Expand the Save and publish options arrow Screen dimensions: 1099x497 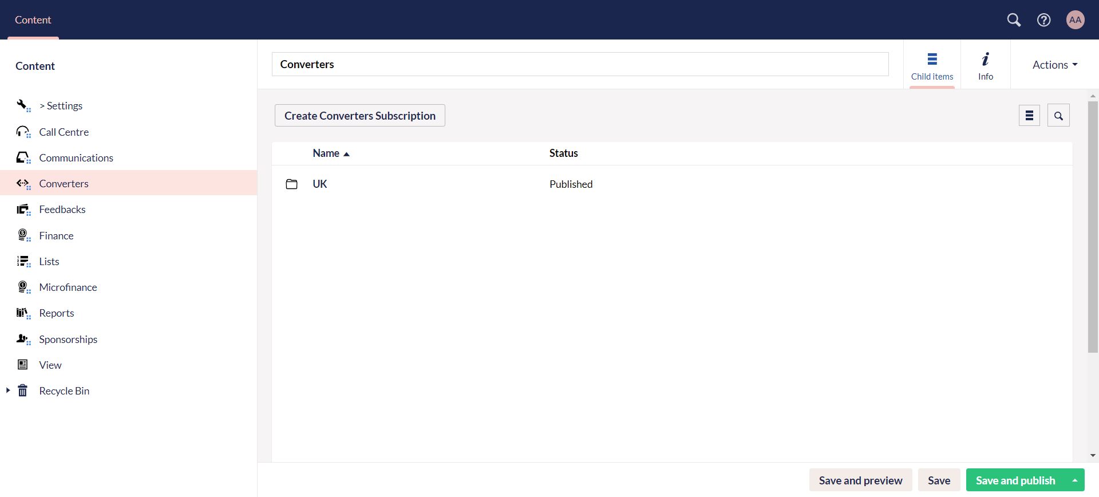tap(1074, 480)
